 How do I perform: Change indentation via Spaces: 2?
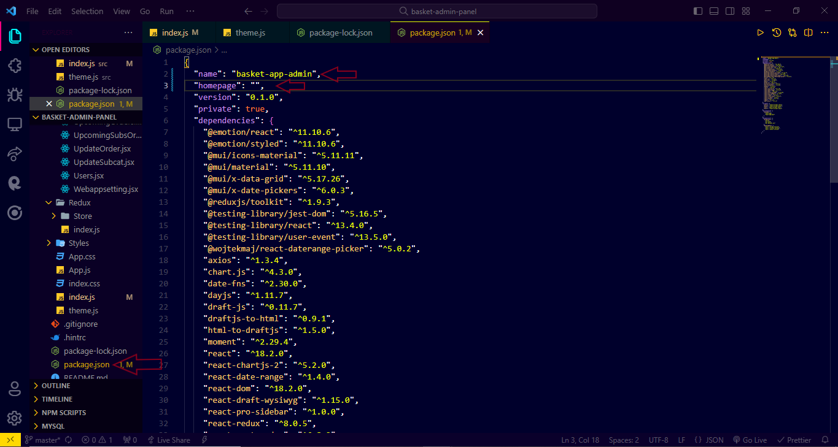(624, 440)
